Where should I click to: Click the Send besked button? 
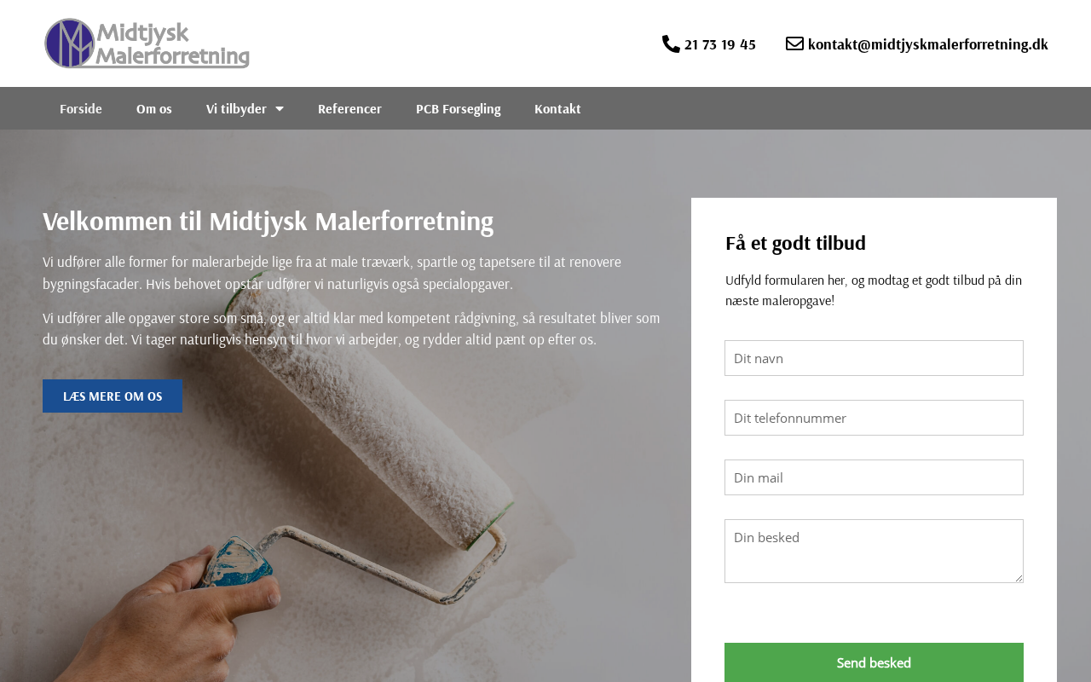click(874, 662)
